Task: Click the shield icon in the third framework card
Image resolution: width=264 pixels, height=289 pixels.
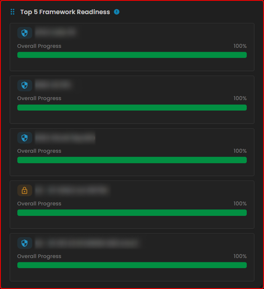Action: tap(25, 138)
